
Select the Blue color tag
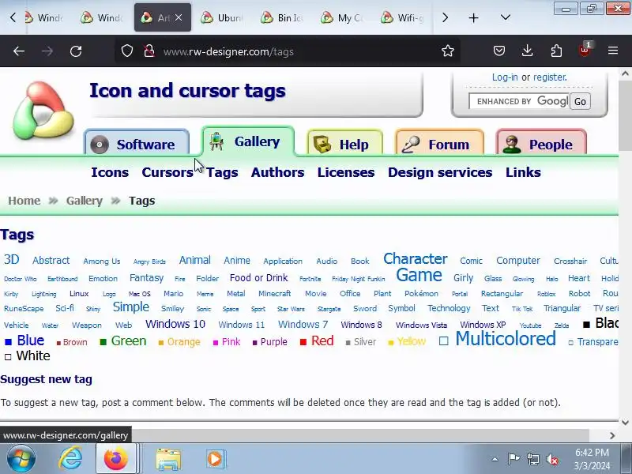tap(30, 340)
